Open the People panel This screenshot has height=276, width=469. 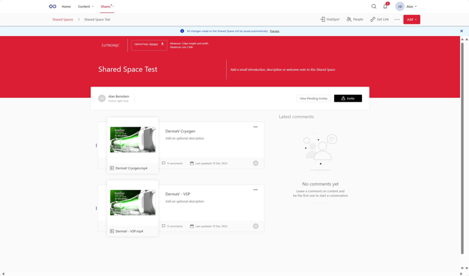click(x=354, y=19)
